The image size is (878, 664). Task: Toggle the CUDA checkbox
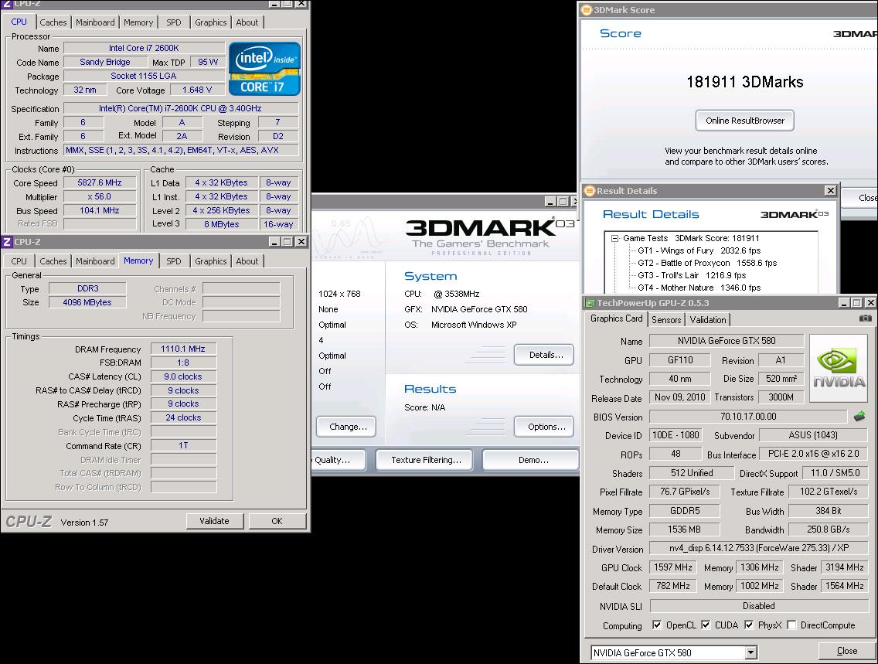tap(706, 625)
